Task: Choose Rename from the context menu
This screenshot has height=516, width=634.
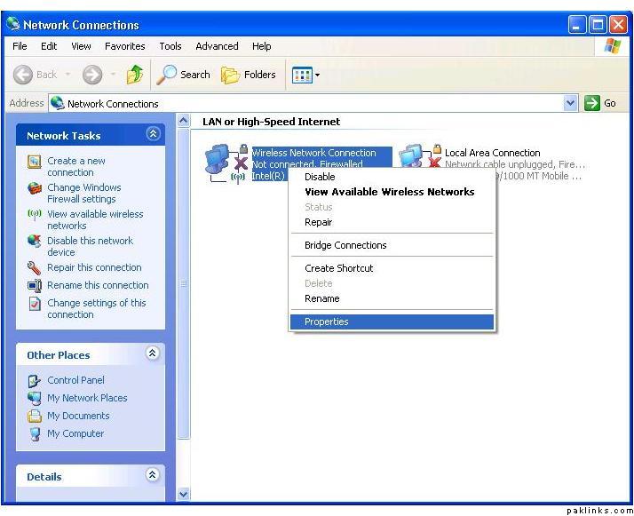Action: point(392,298)
